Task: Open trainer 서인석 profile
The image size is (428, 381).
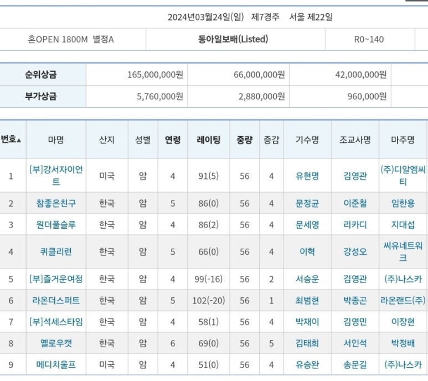Action: pyautogui.click(x=355, y=343)
